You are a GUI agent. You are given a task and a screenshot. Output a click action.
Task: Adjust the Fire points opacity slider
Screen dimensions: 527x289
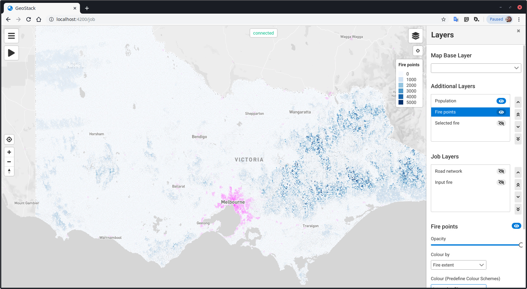[x=476, y=245]
